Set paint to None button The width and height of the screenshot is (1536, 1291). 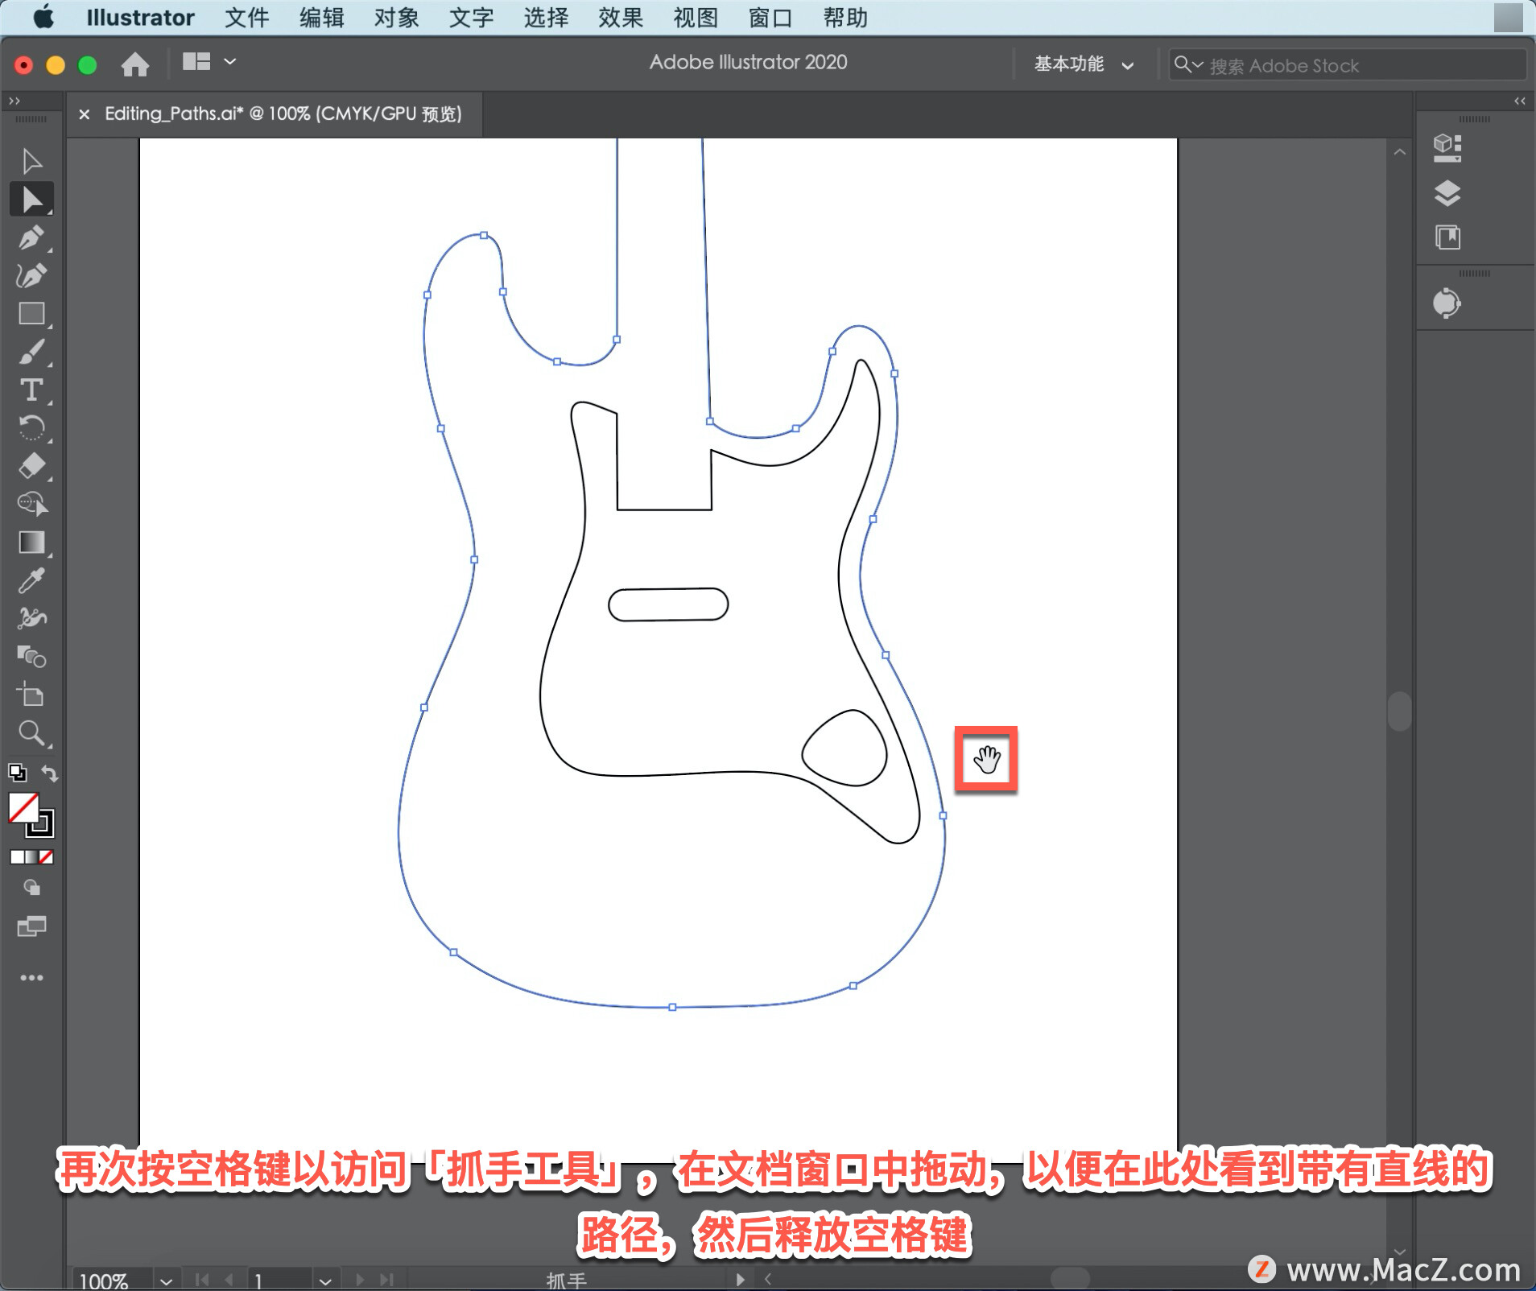point(46,857)
